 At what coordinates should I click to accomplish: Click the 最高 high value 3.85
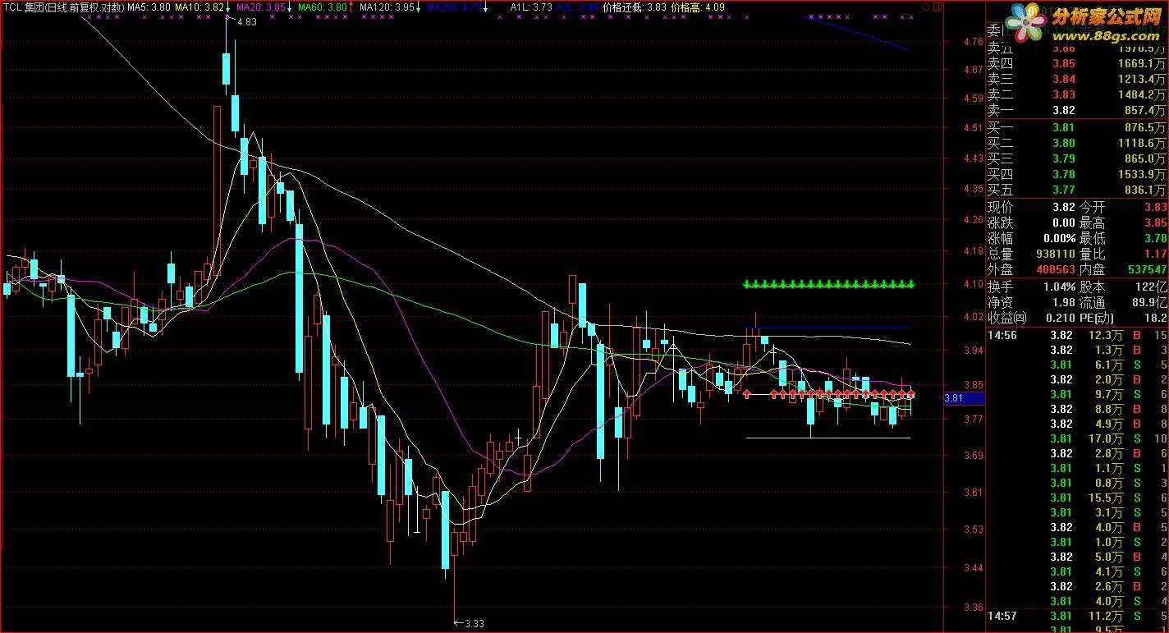point(1156,222)
